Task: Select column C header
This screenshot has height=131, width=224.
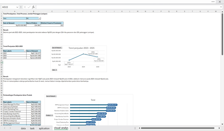Action: tap(52, 11)
